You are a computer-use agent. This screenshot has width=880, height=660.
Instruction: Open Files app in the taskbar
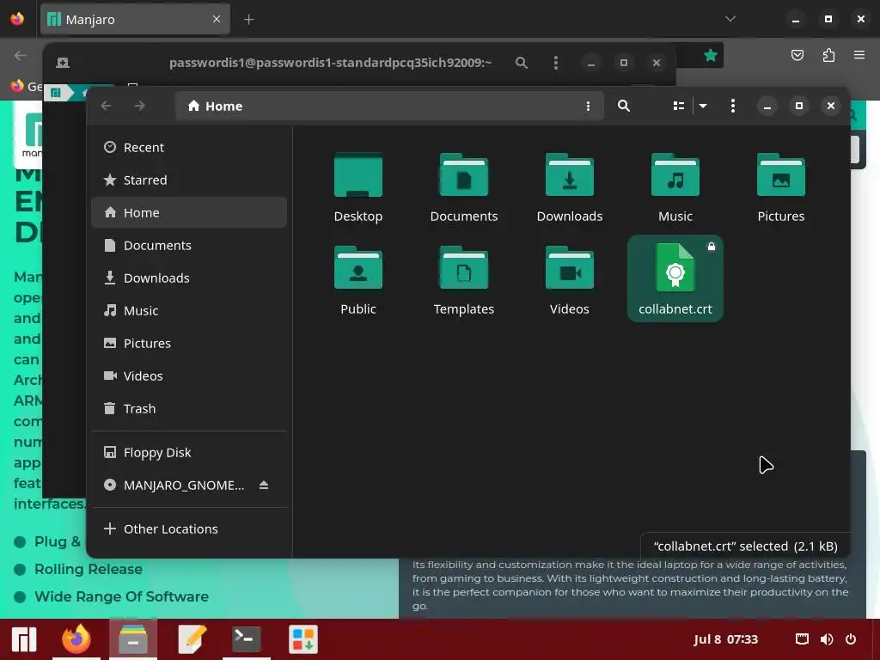tap(133, 639)
